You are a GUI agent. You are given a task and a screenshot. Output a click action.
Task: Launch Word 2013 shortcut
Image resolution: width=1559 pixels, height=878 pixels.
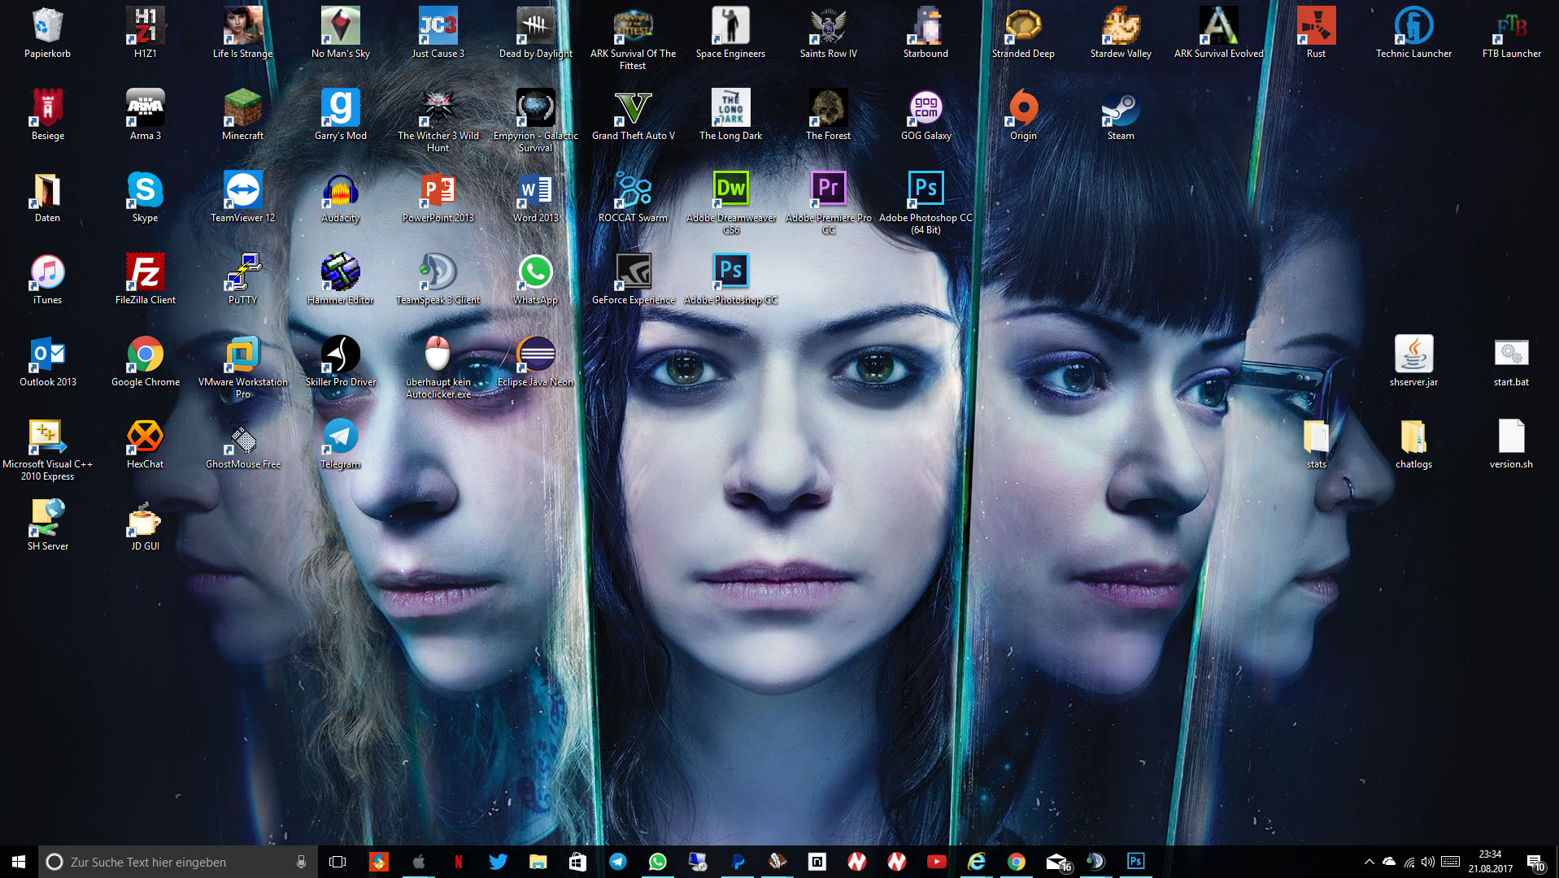tap(535, 198)
